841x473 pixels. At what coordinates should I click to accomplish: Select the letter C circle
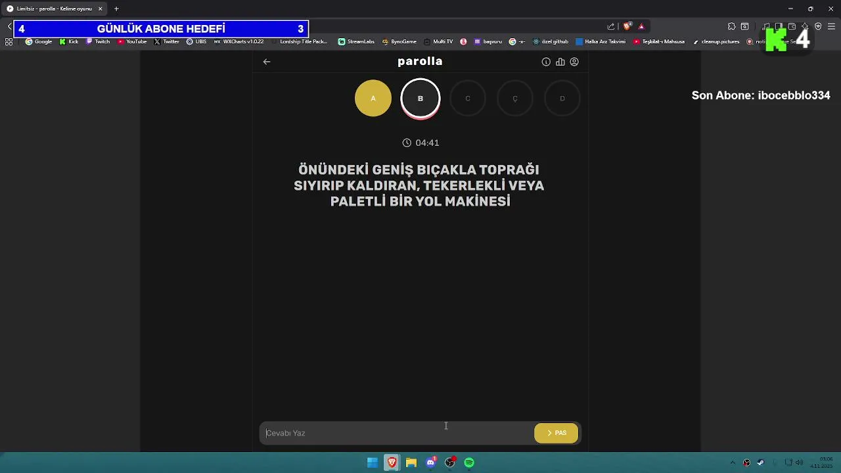(x=468, y=99)
